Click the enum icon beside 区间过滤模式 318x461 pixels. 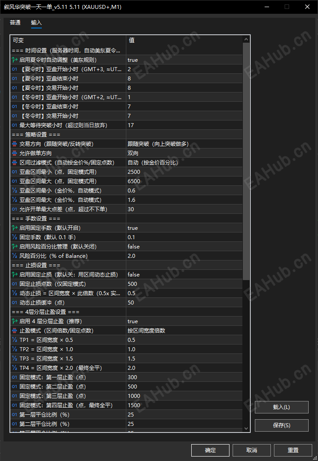click(14, 163)
